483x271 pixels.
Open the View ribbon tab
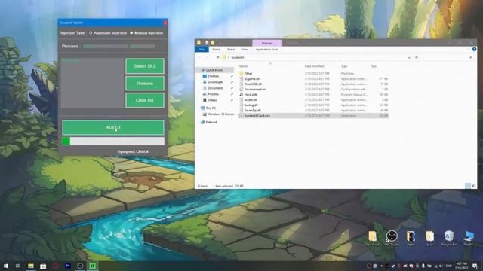[x=245, y=49]
